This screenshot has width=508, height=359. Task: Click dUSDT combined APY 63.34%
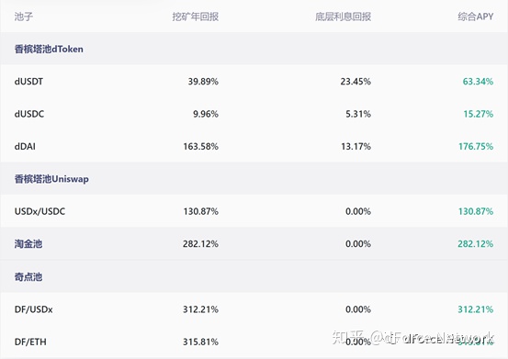click(478, 81)
